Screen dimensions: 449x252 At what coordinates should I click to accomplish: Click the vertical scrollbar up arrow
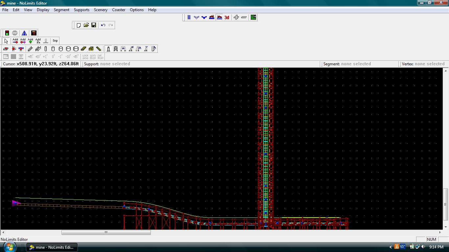tap(446, 71)
